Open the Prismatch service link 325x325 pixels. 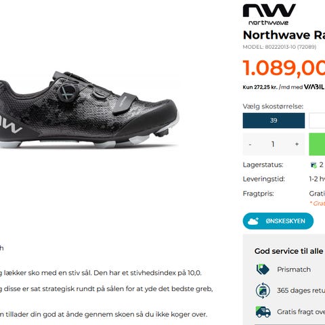tap(294, 269)
